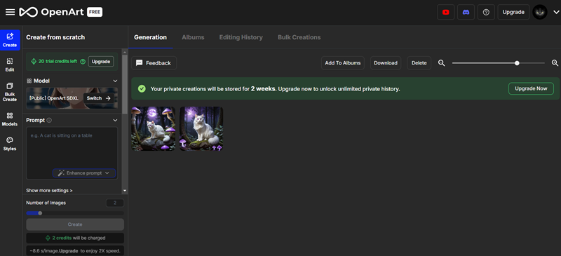Click the Feedback button

tap(154, 63)
